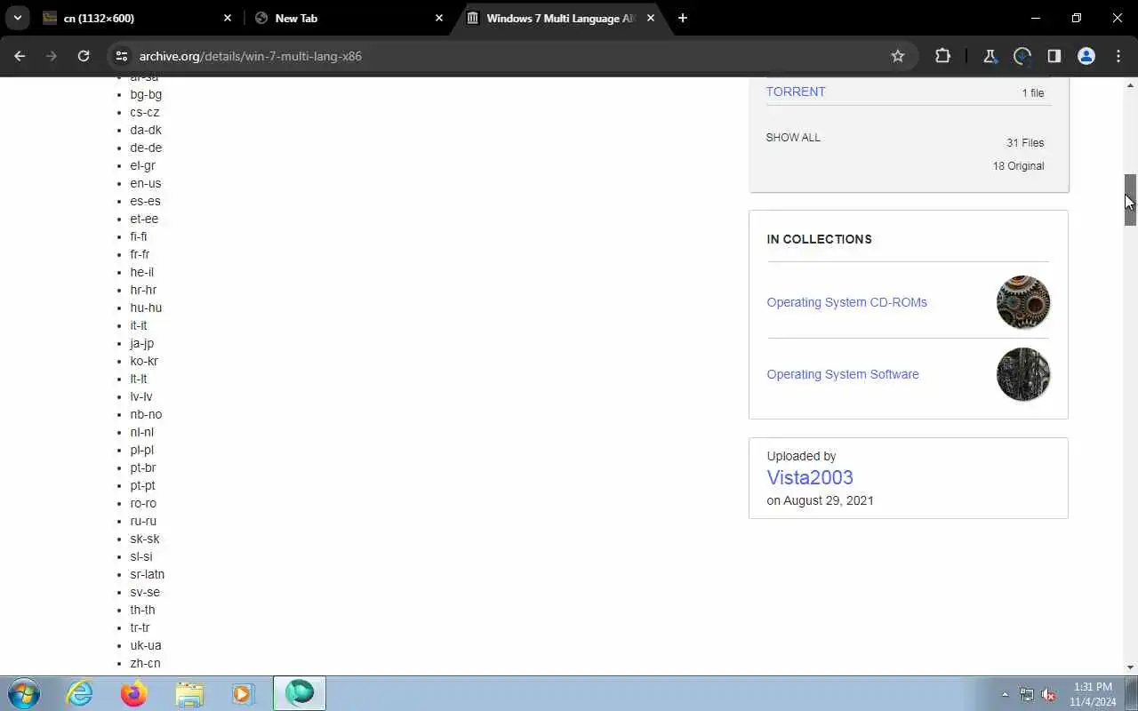
Task: Click the 'en-us' list entry
Action: tap(146, 183)
